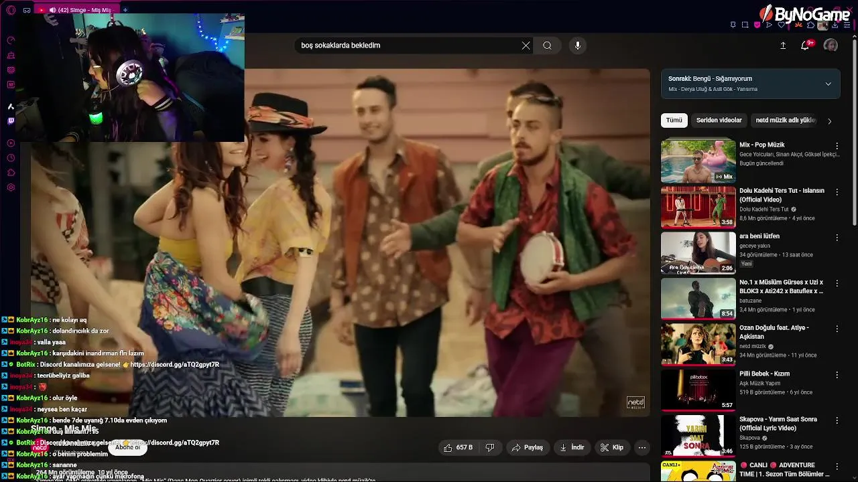Click the Abone ol subscribe button
The height and width of the screenshot is (482, 858).
[127, 447]
